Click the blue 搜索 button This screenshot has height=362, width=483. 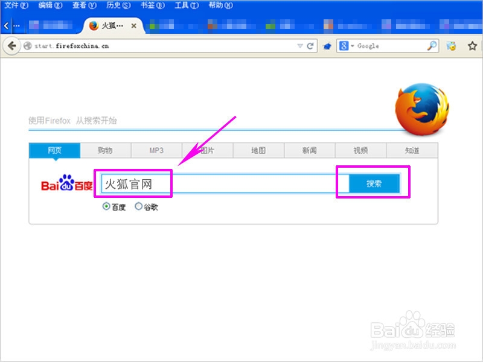tap(374, 184)
